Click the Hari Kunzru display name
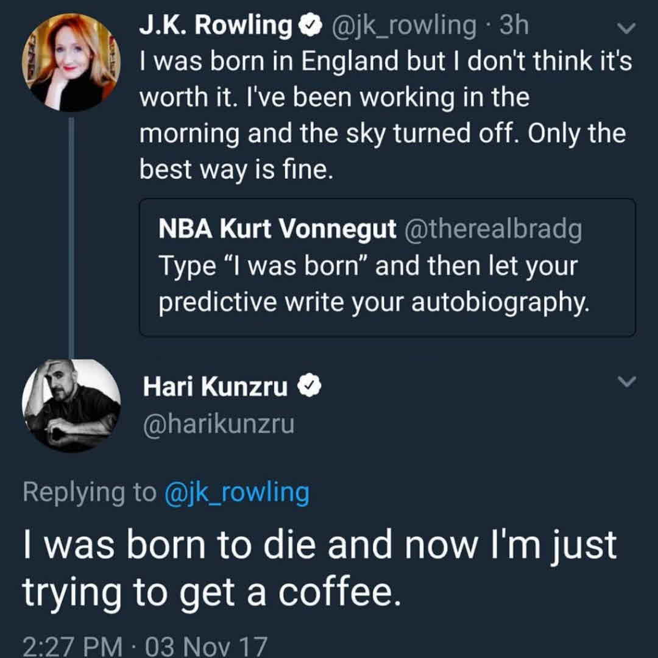This screenshot has height=658, width=658. coord(215,386)
